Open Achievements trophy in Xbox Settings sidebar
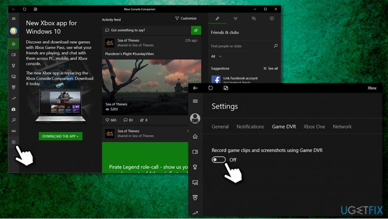Screen dimensions: 388x219 pos(195,167)
